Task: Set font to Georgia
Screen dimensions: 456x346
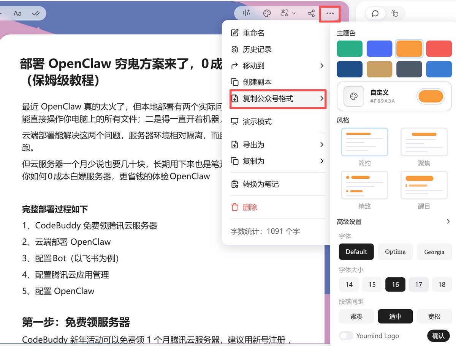Action: coord(434,252)
